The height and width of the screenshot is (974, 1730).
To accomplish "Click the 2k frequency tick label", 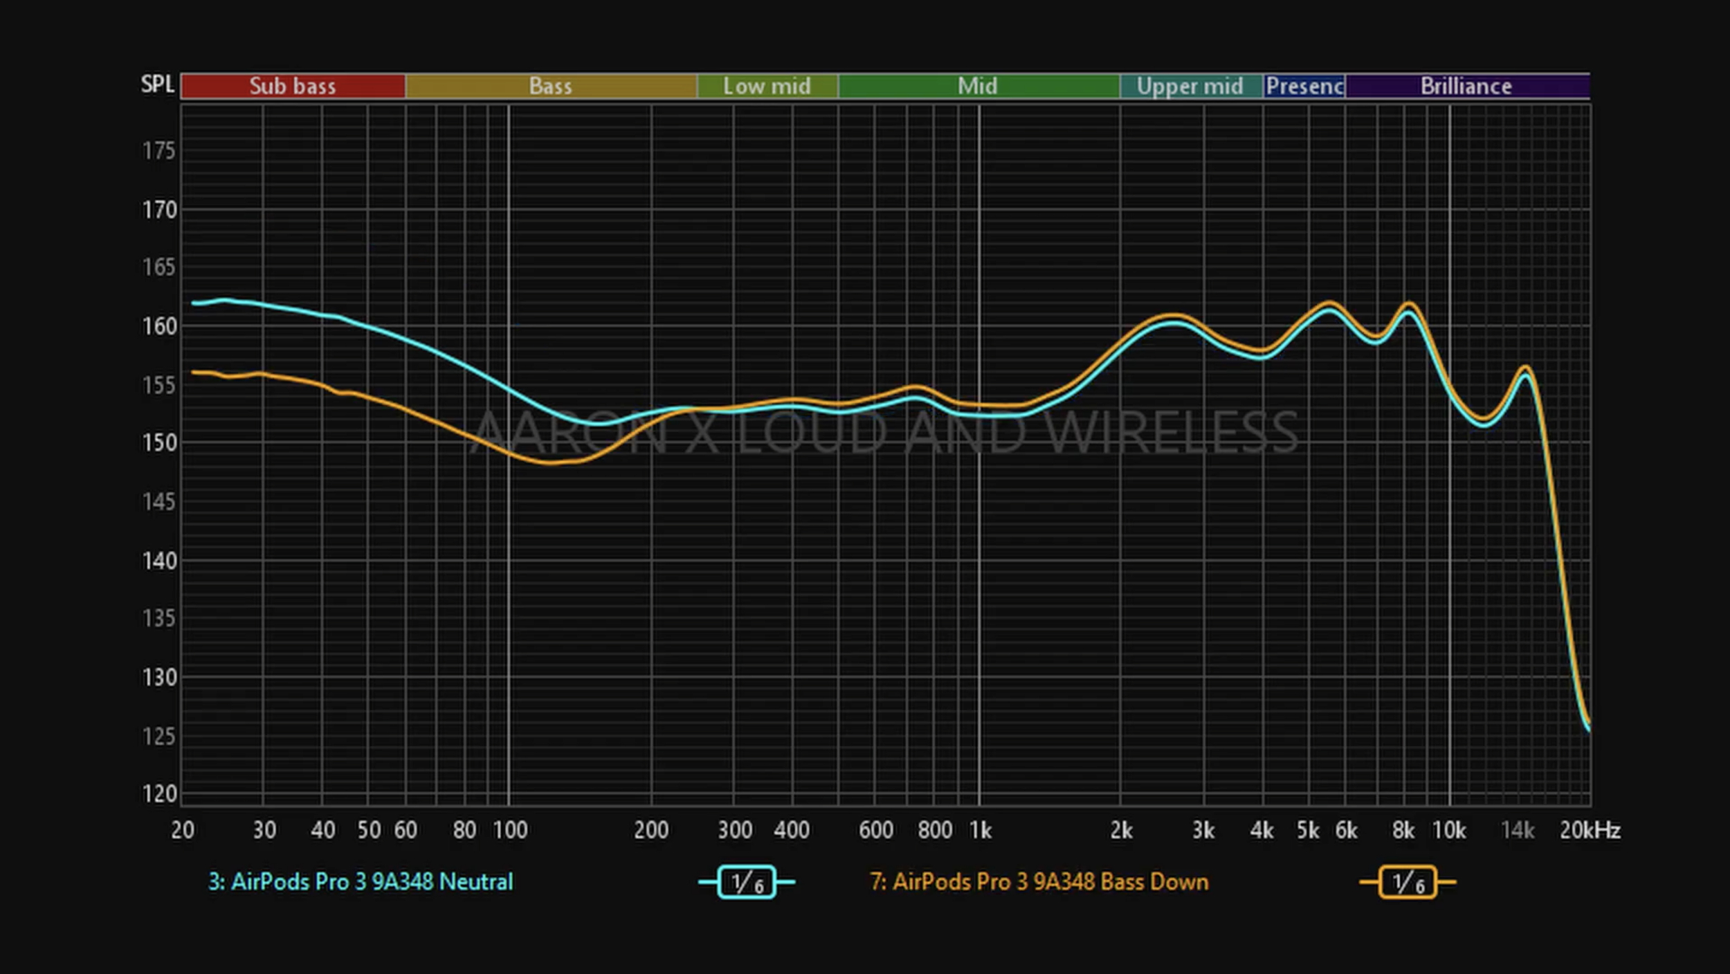I will click(1122, 830).
